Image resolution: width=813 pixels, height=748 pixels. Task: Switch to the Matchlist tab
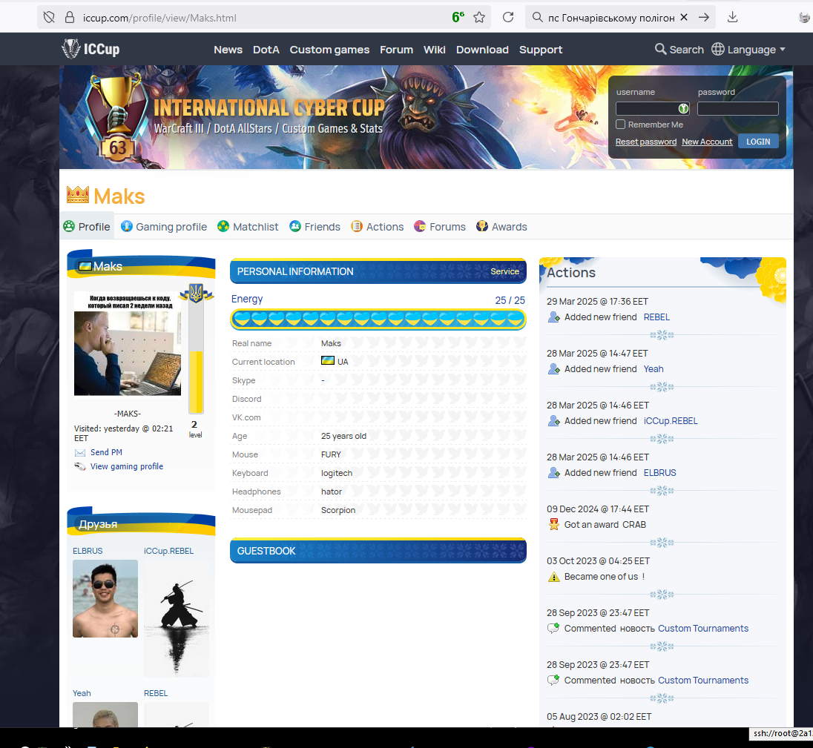[x=248, y=227]
